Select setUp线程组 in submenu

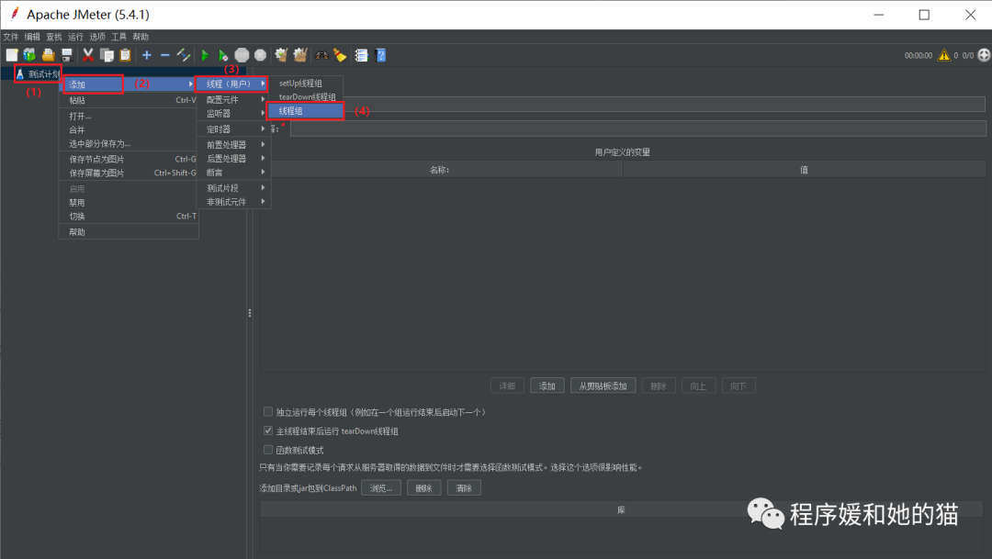(306, 83)
